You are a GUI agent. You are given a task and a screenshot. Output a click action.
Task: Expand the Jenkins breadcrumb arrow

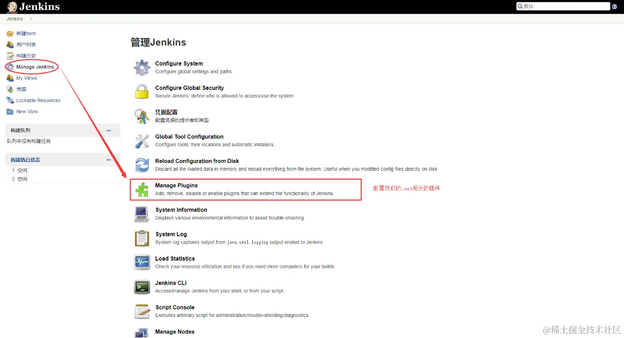tap(31, 19)
